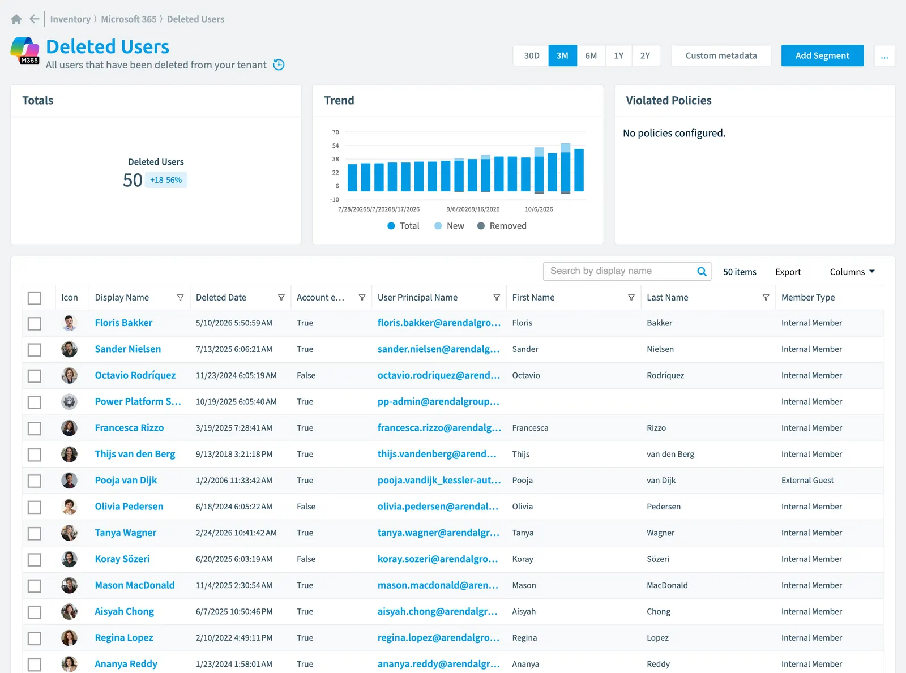Tick the Power Platform row checkbox

tap(35, 402)
